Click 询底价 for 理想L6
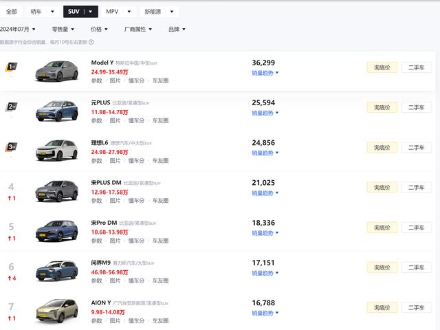This screenshot has width=440, height=330. click(382, 147)
